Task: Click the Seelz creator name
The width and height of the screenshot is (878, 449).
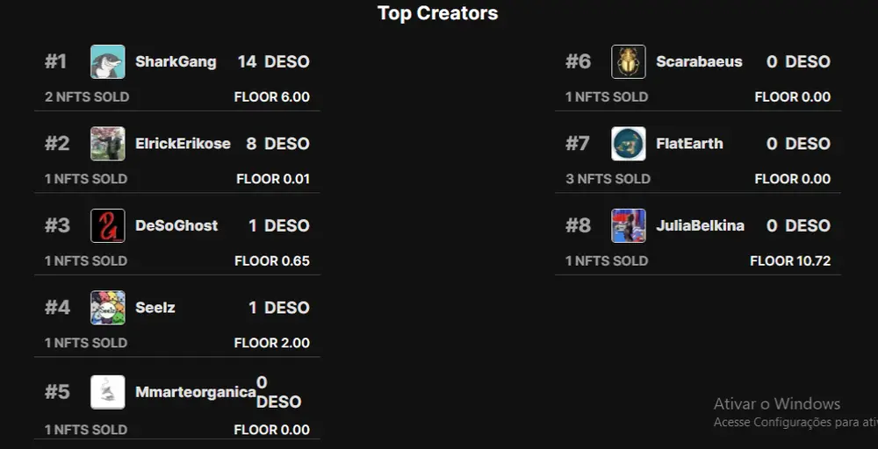Action: 155,308
